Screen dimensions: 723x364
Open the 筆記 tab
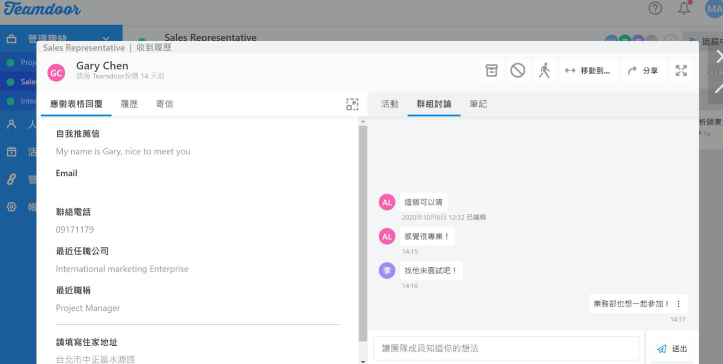point(478,104)
